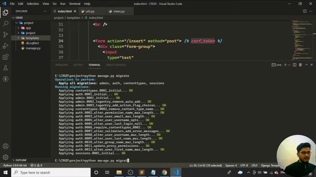316x177 pixels.
Task: Click the templates breadcrumb segment
Action: pyautogui.click(x=74, y=18)
